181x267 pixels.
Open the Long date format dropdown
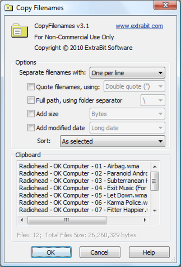click(x=127, y=128)
